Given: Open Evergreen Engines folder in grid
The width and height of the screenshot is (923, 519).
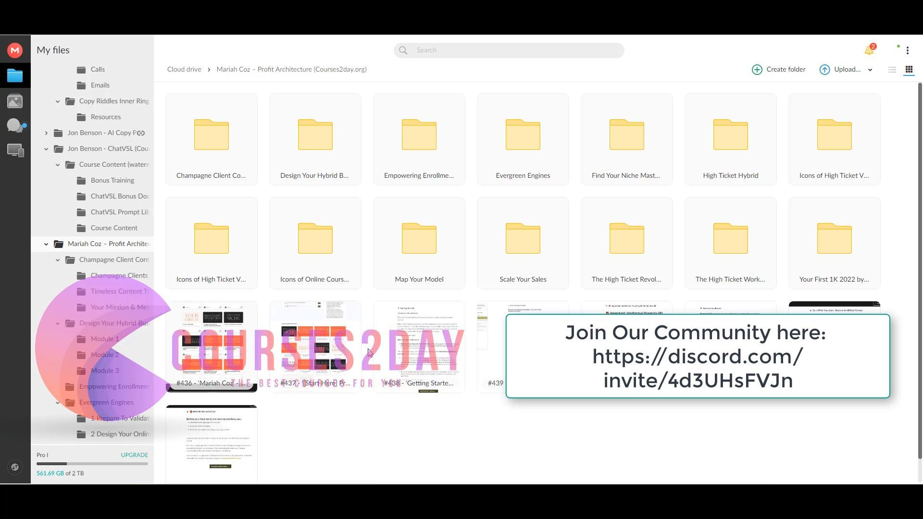Looking at the screenshot, I should coord(523,139).
